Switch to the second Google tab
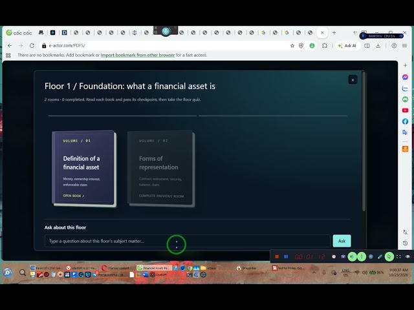Screen dimensions: 414x310 [x=287, y=33]
